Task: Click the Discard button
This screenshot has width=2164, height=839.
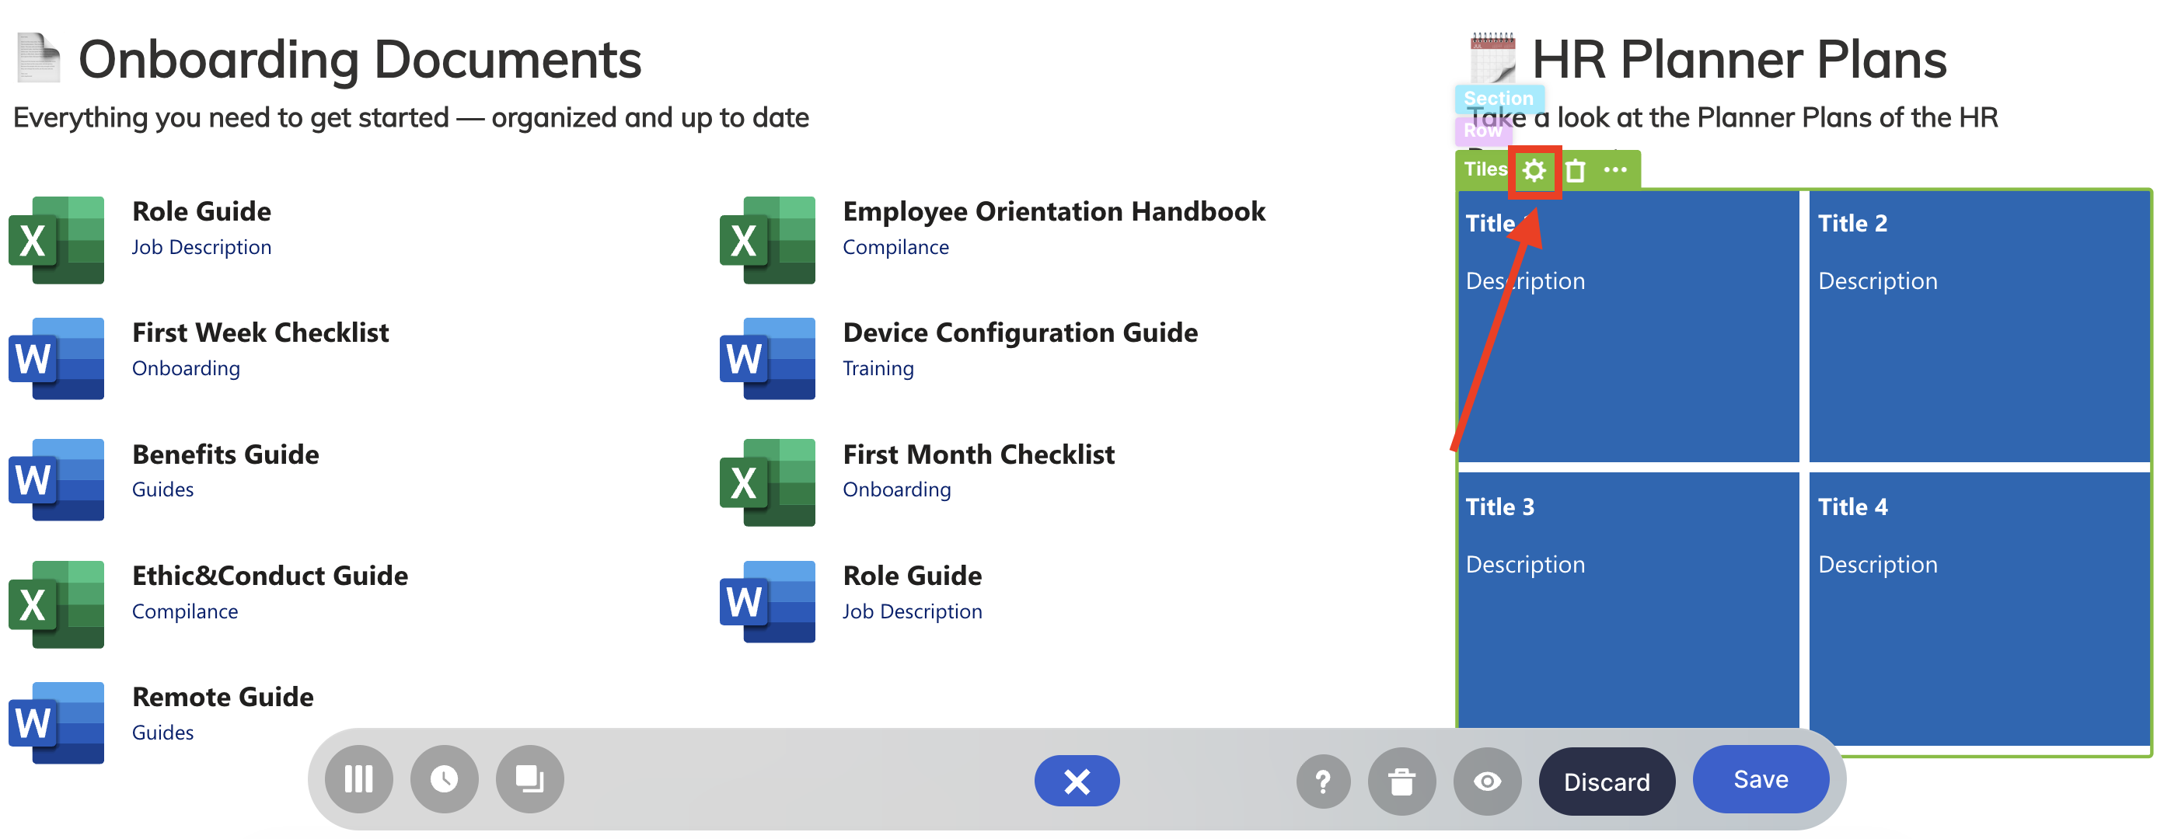Action: click(1606, 782)
